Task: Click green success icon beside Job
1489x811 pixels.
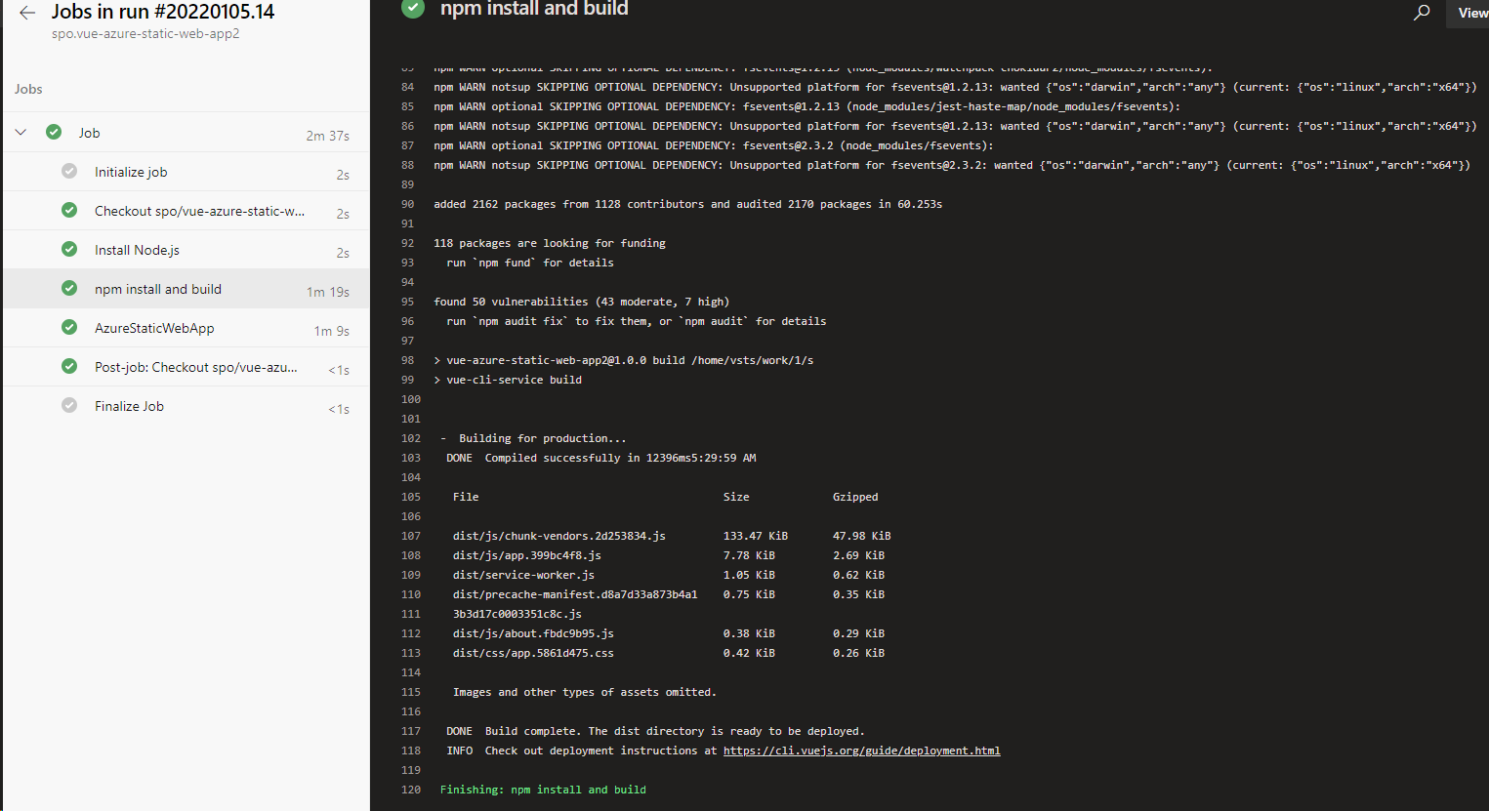Action: pos(54,132)
